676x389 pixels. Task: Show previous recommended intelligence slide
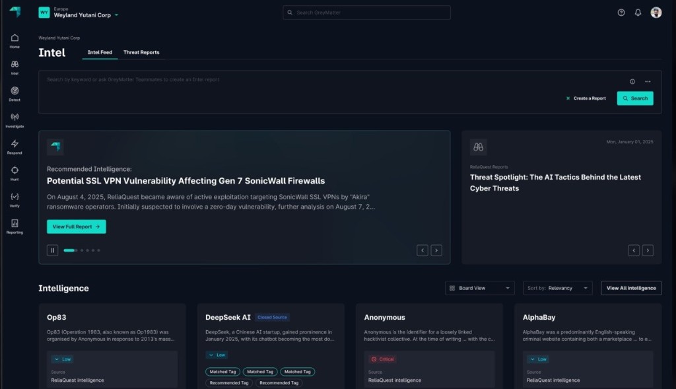click(x=422, y=250)
